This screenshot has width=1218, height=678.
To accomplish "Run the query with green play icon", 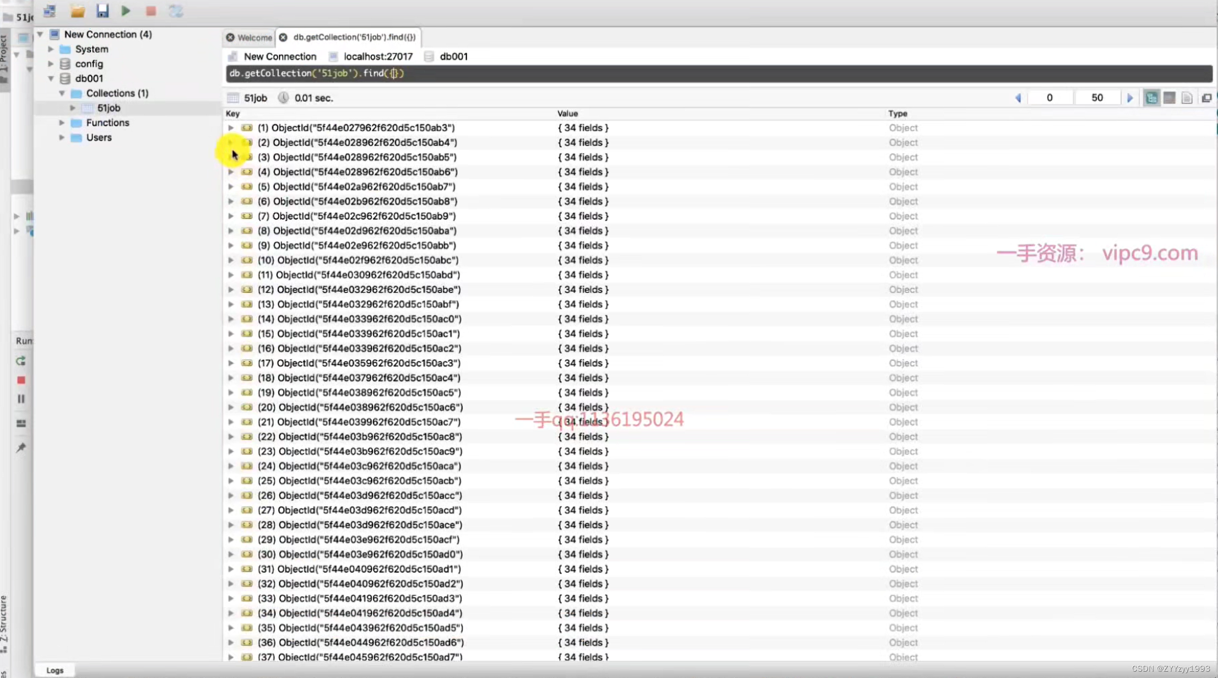I will click(x=126, y=11).
